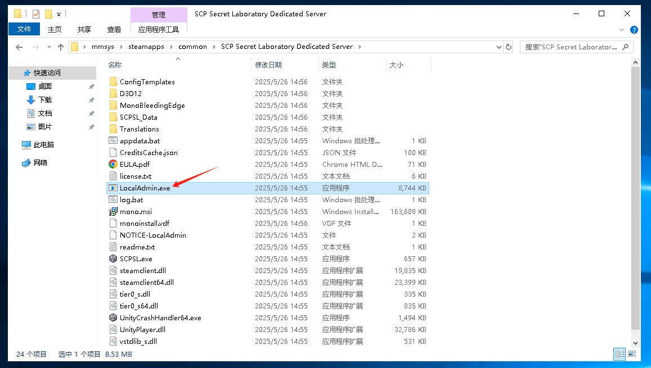Open 下载 in navigation pane
Screen dimensions: 651x368
pos(45,100)
